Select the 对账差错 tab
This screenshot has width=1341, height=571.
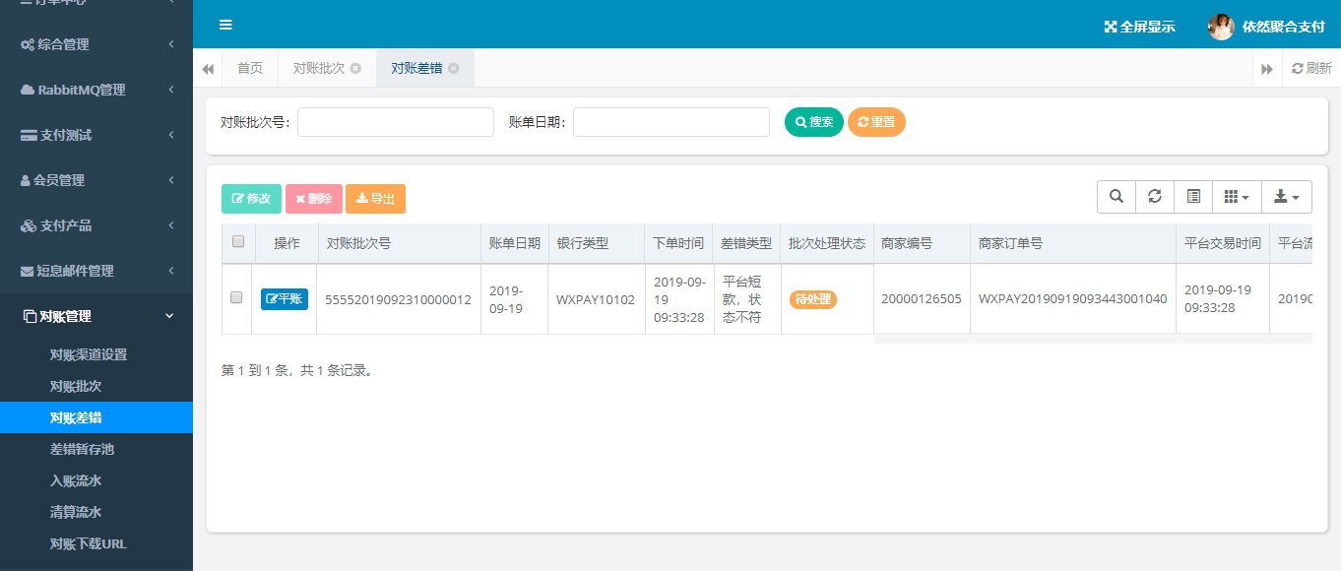pos(425,69)
